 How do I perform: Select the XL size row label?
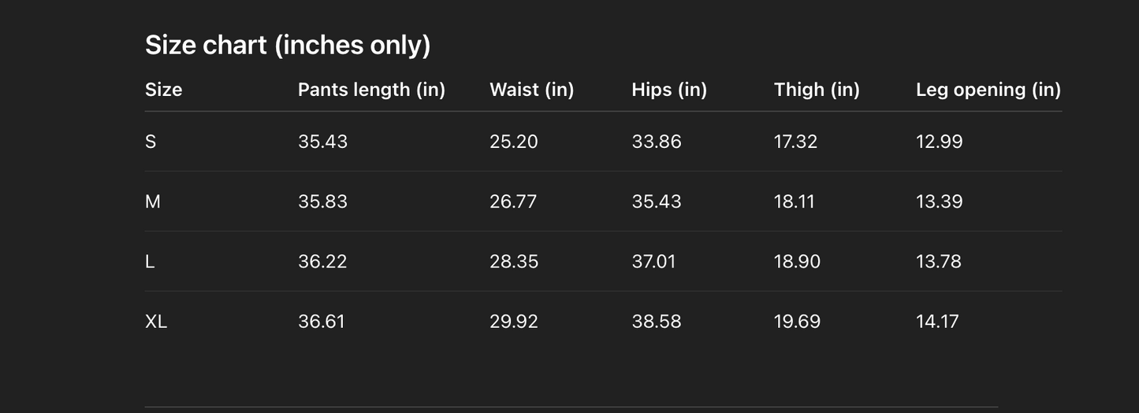click(x=156, y=321)
